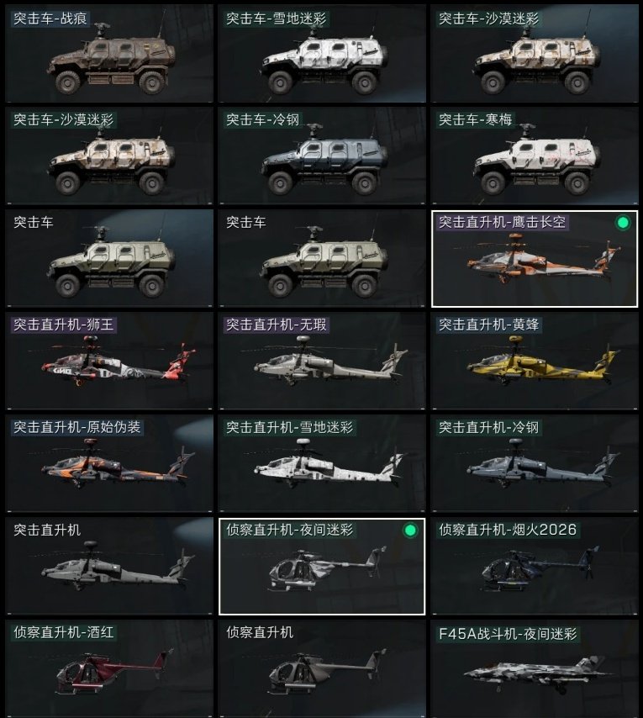Viewport: 643px width, 718px height.
Task: Pick the 侦察直升机-酒红 red helicopter
Action: [x=109, y=668]
